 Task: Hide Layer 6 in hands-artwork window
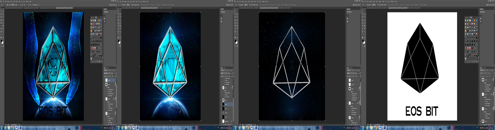[x=104, y=85]
